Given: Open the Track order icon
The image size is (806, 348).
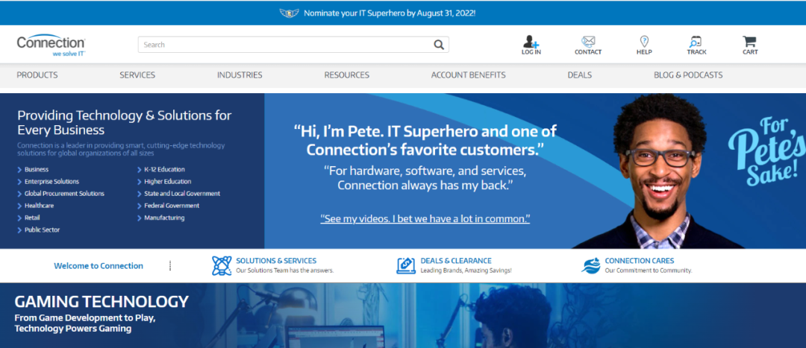Looking at the screenshot, I should pyautogui.click(x=696, y=42).
